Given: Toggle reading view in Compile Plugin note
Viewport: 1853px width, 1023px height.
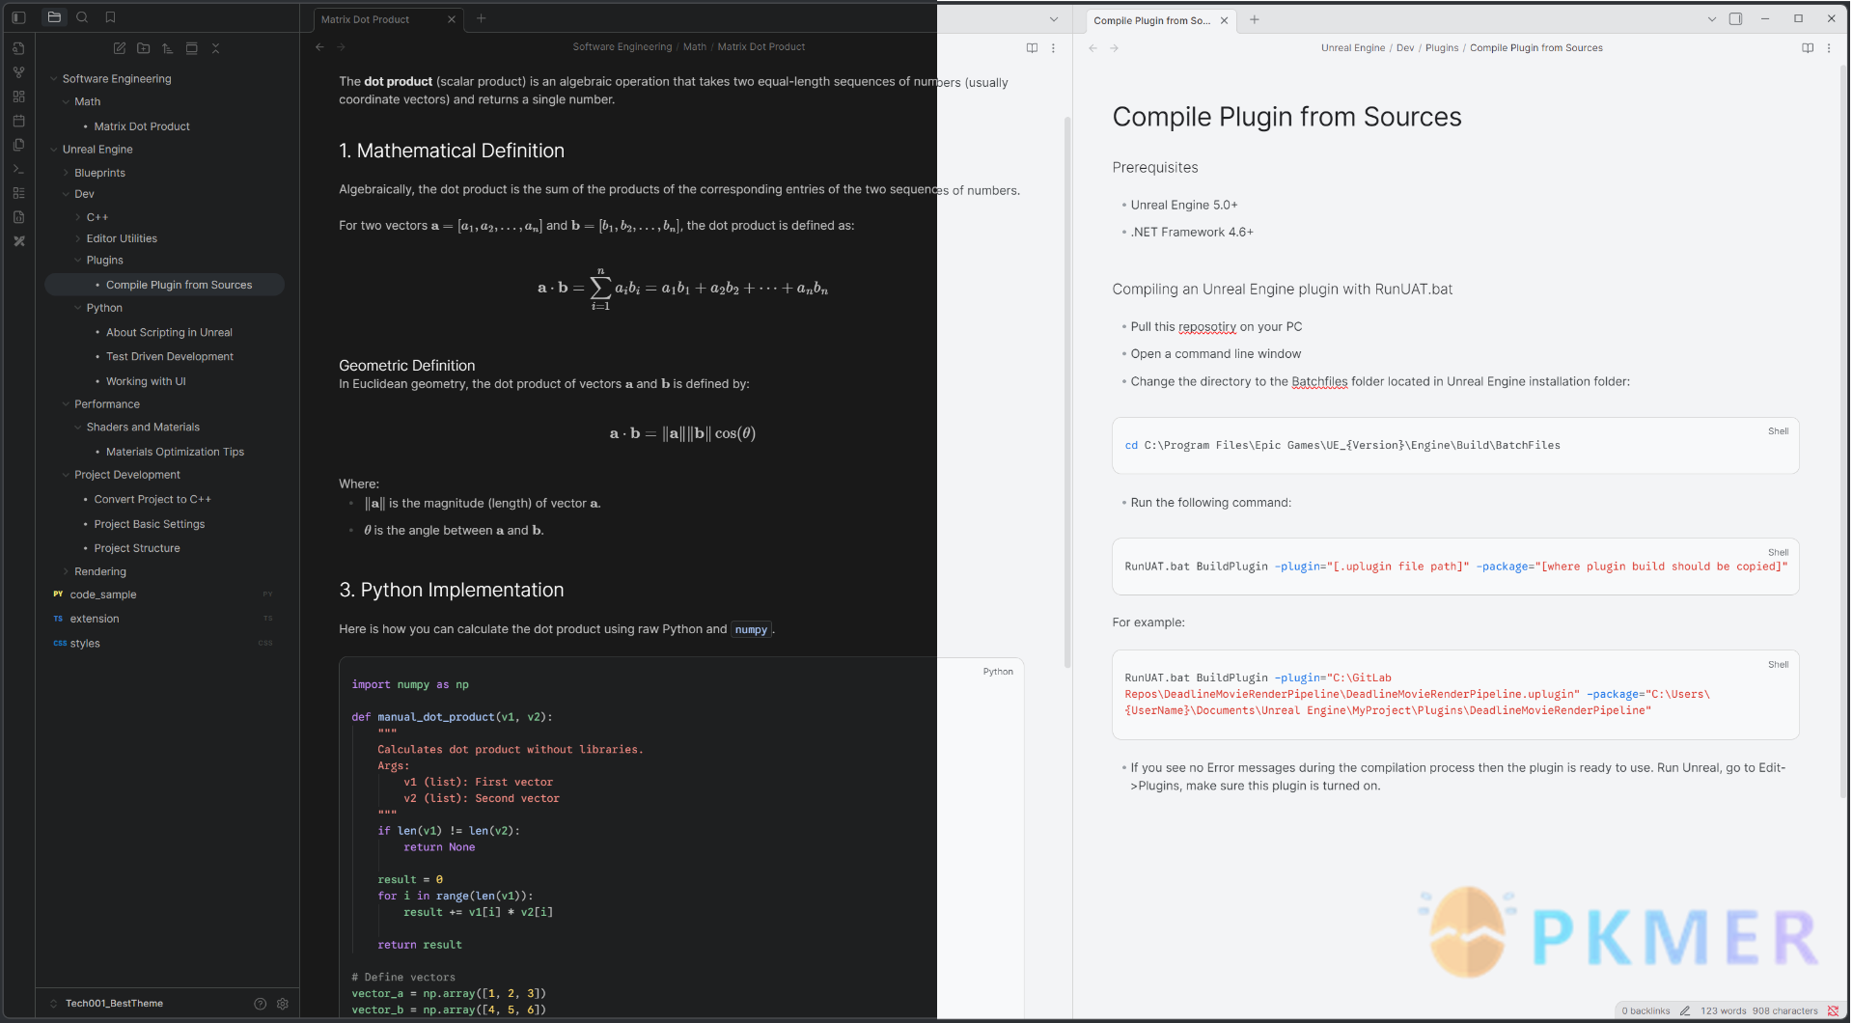Looking at the screenshot, I should 1808,48.
